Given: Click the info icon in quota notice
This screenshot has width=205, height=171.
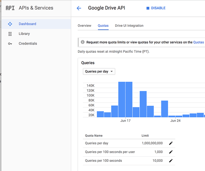Looking at the screenshot, I should pos(82,42).
